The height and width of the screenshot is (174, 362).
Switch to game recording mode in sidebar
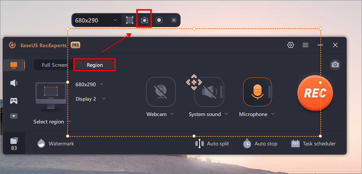[14, 101]
